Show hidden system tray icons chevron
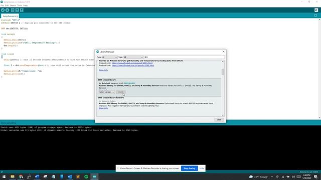Screen dimensions: 321x180 click(x=272, y=176)
